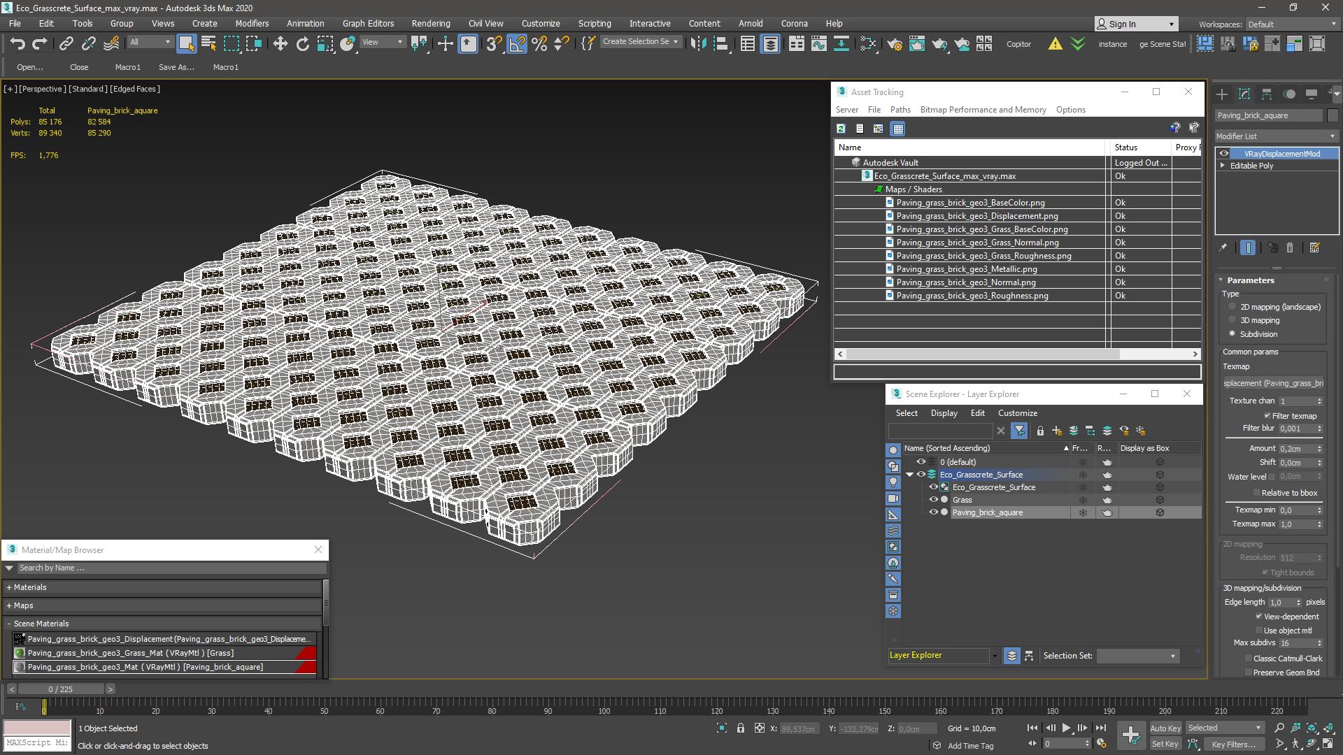1343x755 pixels.
Task: Click the Undo arrow in main toolbar
Action: [17, 44]
